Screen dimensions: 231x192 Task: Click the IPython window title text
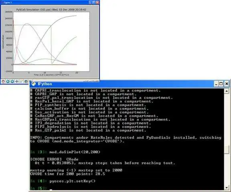point(45,84)
